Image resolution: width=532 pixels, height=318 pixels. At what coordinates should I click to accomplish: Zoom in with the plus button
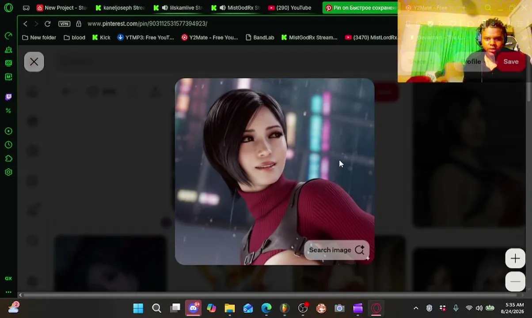coord(515,259)
